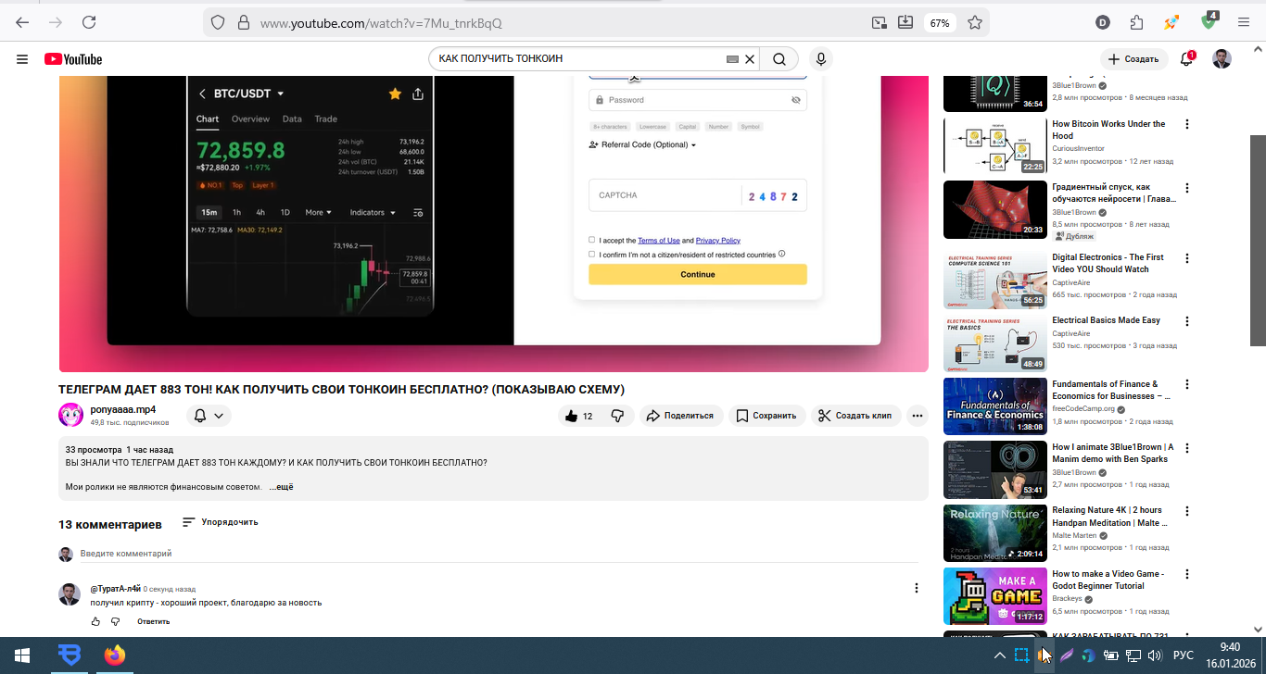Click the Поделиться share button

point(681,416)
